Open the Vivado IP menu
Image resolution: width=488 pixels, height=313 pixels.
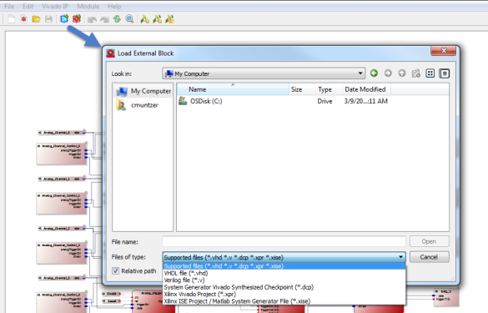(55, 6)
